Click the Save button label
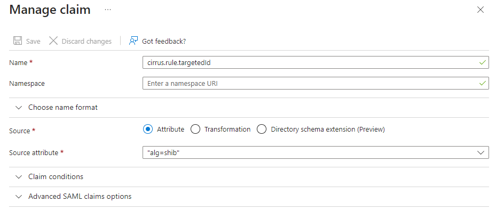The image size is (496, 218). (33, 41)
